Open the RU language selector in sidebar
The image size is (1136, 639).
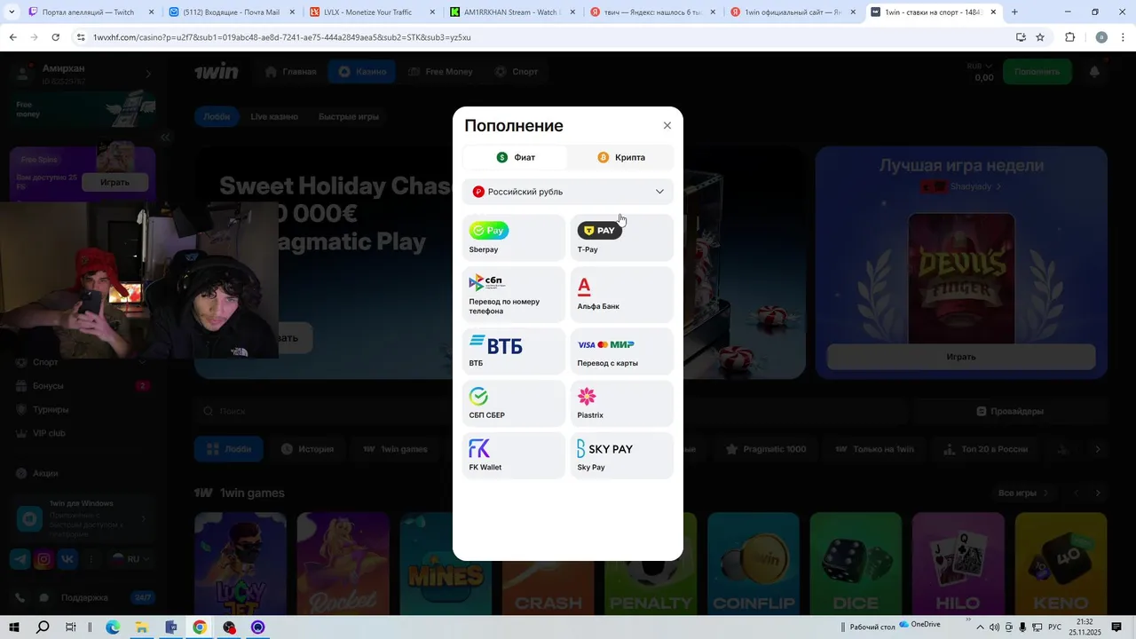pyautogui.click(x=130, y=559)
